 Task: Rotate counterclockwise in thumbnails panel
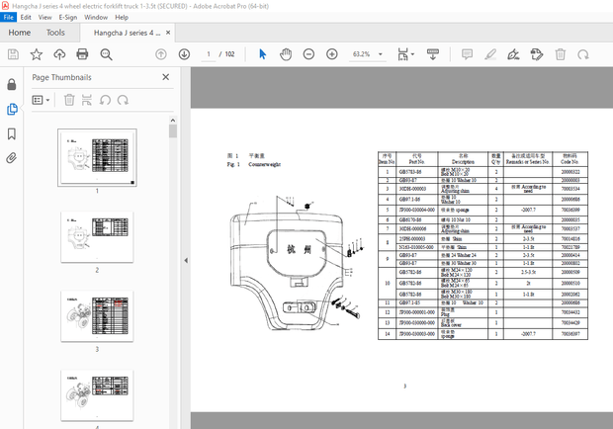click(x=105, y=100)
